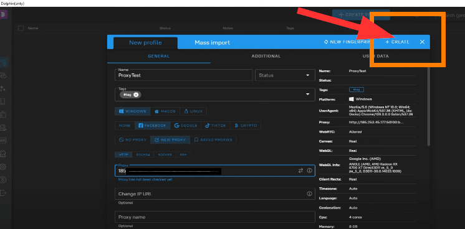This screenshot has width=465, height=229.
Task: Choose Google as the main website
Action: point(186,126)
